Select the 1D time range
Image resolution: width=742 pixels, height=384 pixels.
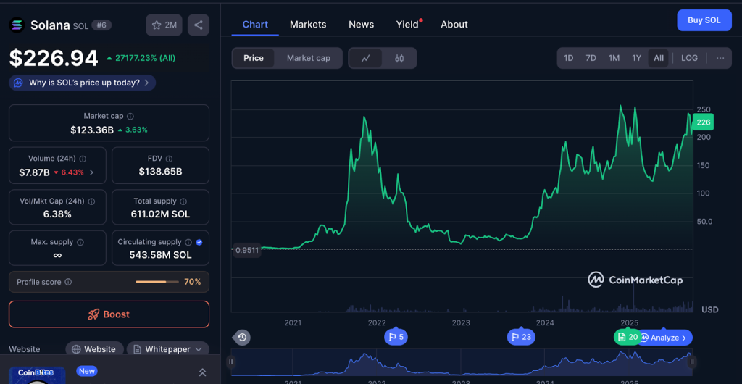(569, 58)
